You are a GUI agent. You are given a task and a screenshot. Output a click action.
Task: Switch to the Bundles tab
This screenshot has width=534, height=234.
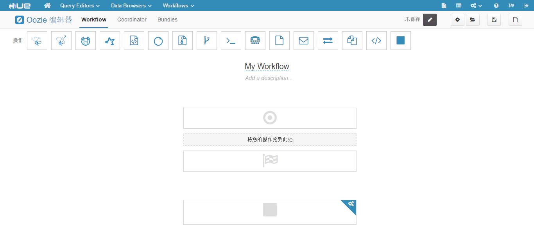167,19
